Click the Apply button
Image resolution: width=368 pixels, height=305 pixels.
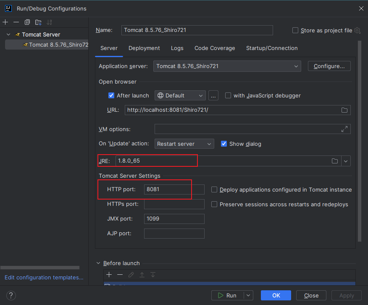[347, 295]
